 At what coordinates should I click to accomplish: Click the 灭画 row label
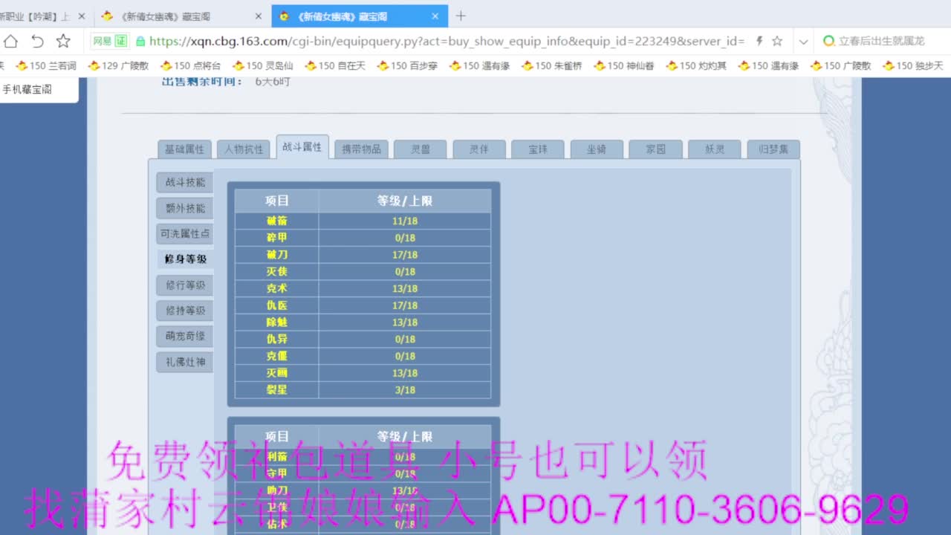pyautogui.click(x=277, y=373)
